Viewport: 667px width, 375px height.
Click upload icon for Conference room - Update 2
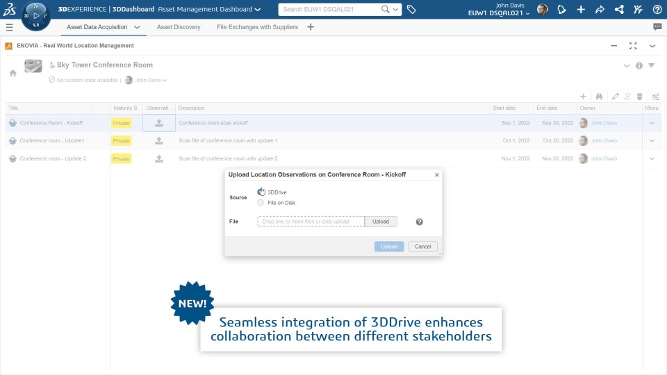pos(159,158)
